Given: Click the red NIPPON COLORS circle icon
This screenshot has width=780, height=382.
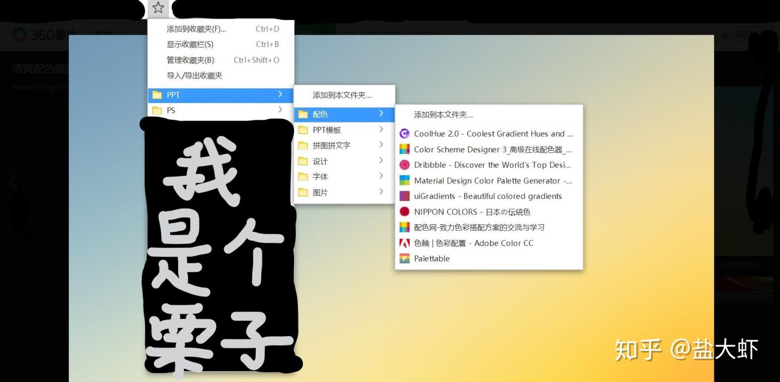Looking at the screenshot, I should point(405,212).
